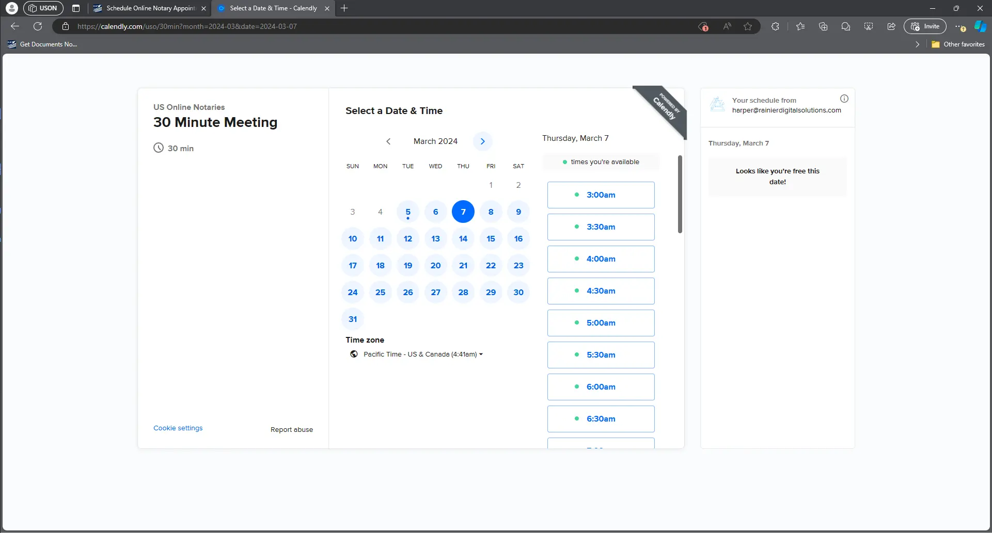Click the Copilot icon in toolbar
The image size is (992, 533).
pyautogui.click(x=980, y=26)
